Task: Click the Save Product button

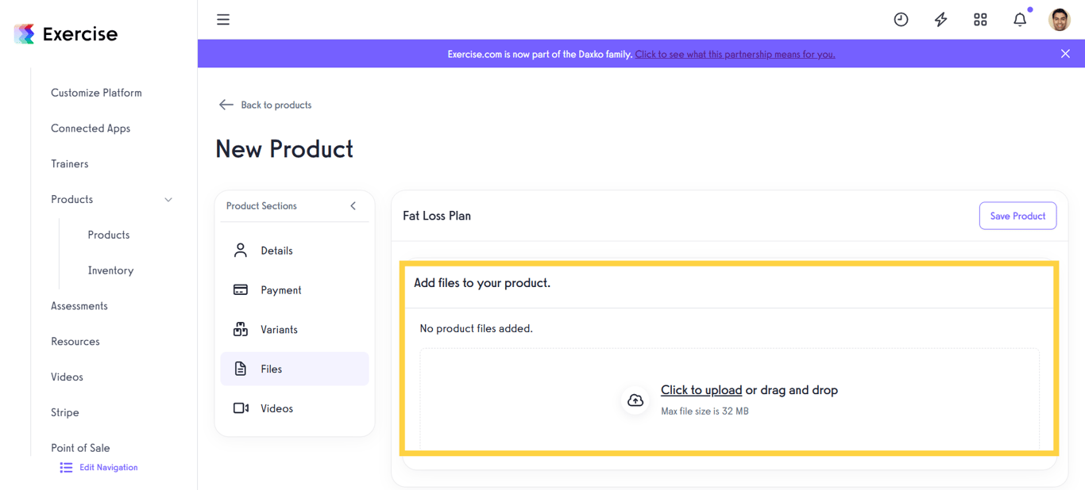Action: point(1017,216)
